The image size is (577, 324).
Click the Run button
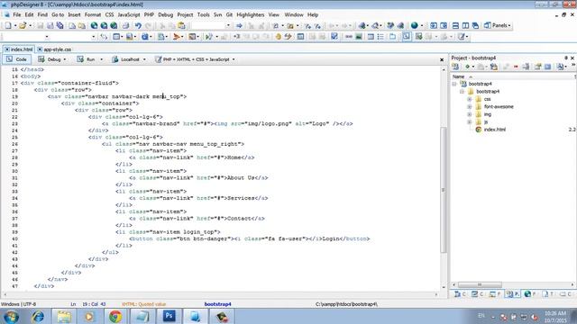[87, 59]
